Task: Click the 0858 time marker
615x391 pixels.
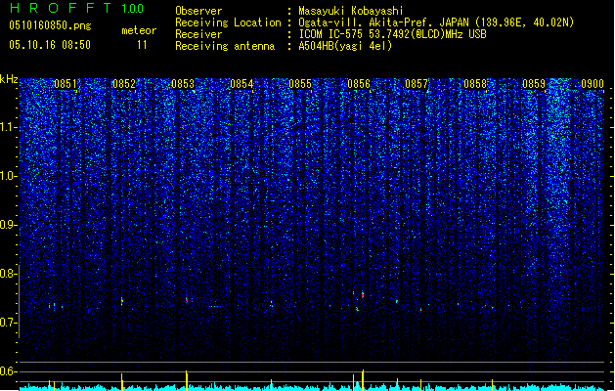Action: click(475, 84)
